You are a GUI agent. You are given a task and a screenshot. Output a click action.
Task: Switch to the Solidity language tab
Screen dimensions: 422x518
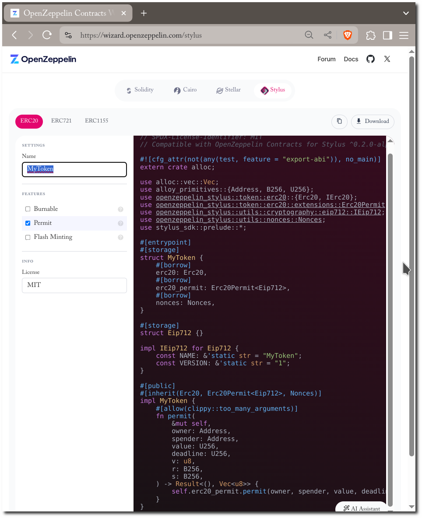pyautogui.click(x=140, y=90)
